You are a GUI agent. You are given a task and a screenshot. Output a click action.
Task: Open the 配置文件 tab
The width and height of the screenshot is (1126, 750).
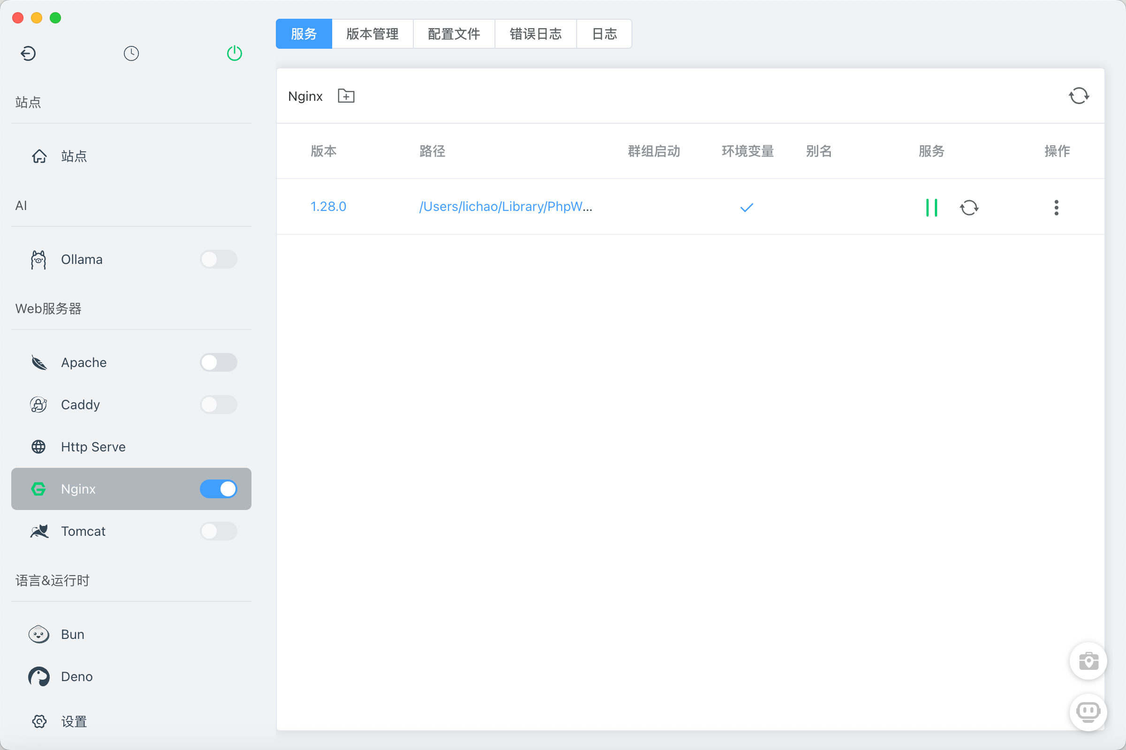(454, 34)
